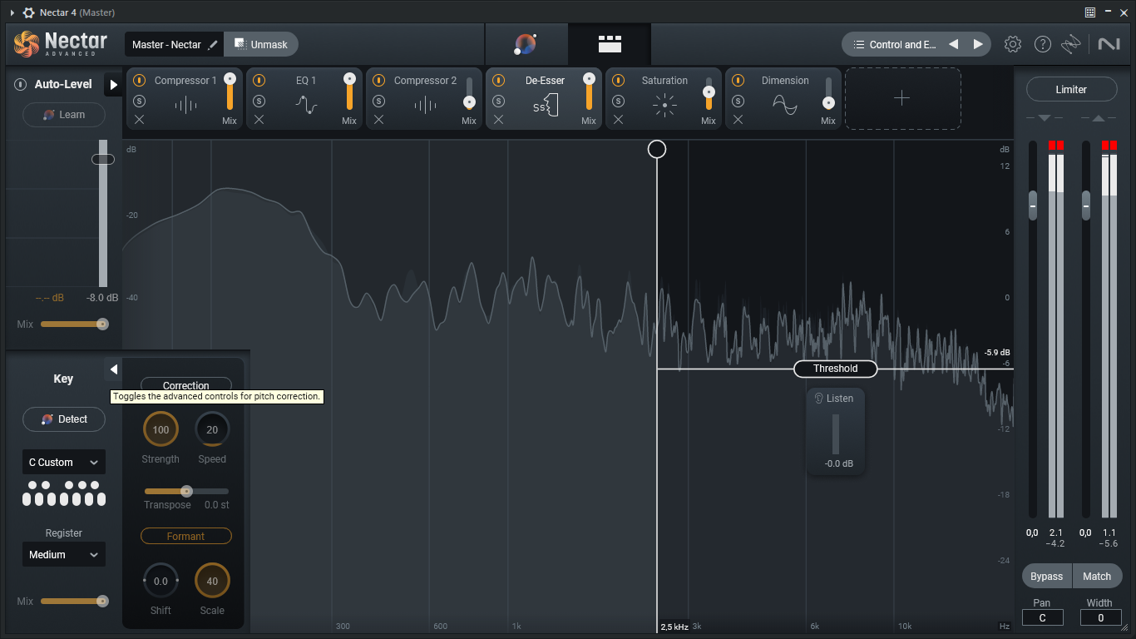Go to the next preset
This screenshot has height=639, width=1136.
pyautogui.click(x=978, y=44)
